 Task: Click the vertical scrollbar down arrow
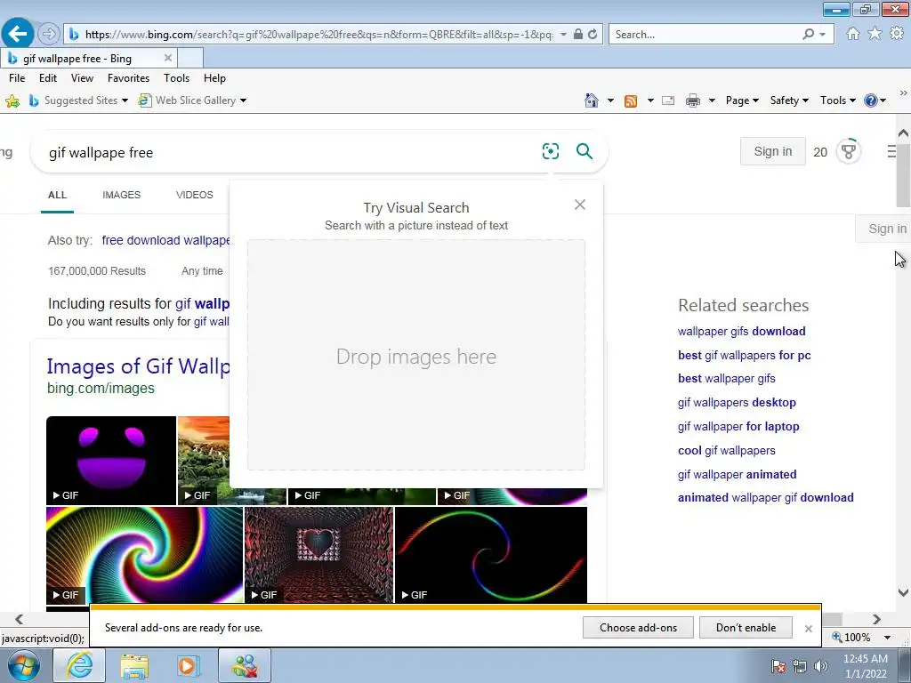[x=903, y=593]
